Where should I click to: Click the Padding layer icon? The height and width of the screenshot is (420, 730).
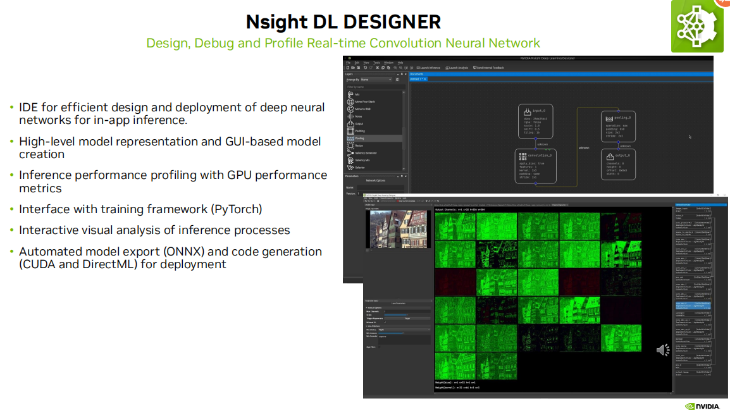(x=350, y=131)
